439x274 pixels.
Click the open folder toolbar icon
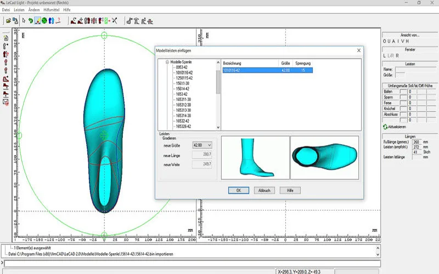coord(8,21)
